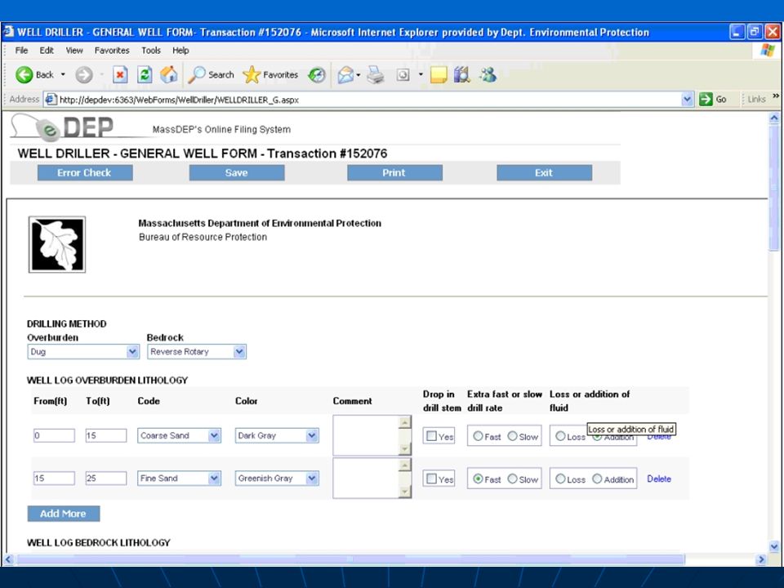Click the horizontal page scrollbar thumb
This screenshot has height=588, width=784.
click(350, 559)
